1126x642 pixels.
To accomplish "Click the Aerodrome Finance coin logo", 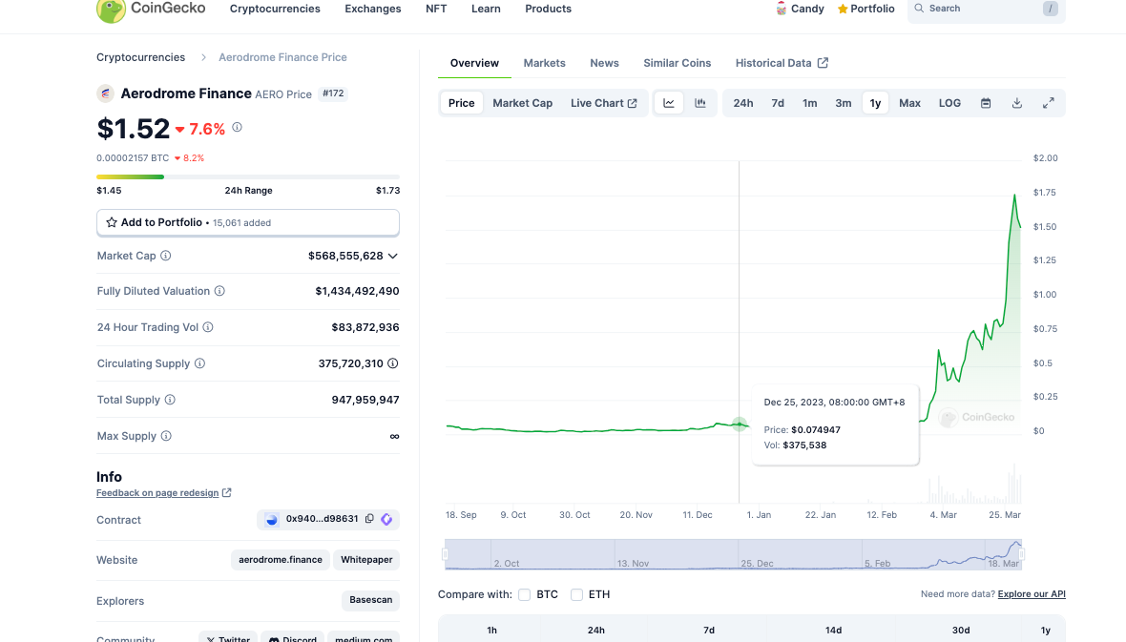I will pos(106,93).
